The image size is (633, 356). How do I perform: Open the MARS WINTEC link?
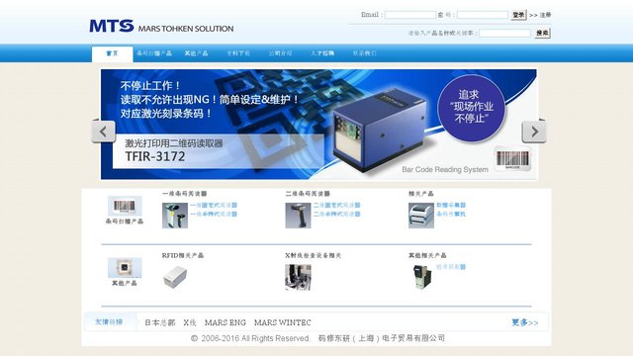click(x=283, y=322)
